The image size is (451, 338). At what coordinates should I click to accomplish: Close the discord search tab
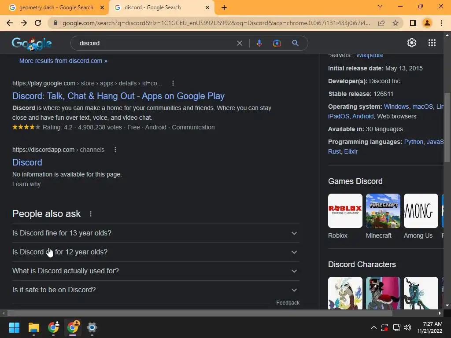[207, 7]
